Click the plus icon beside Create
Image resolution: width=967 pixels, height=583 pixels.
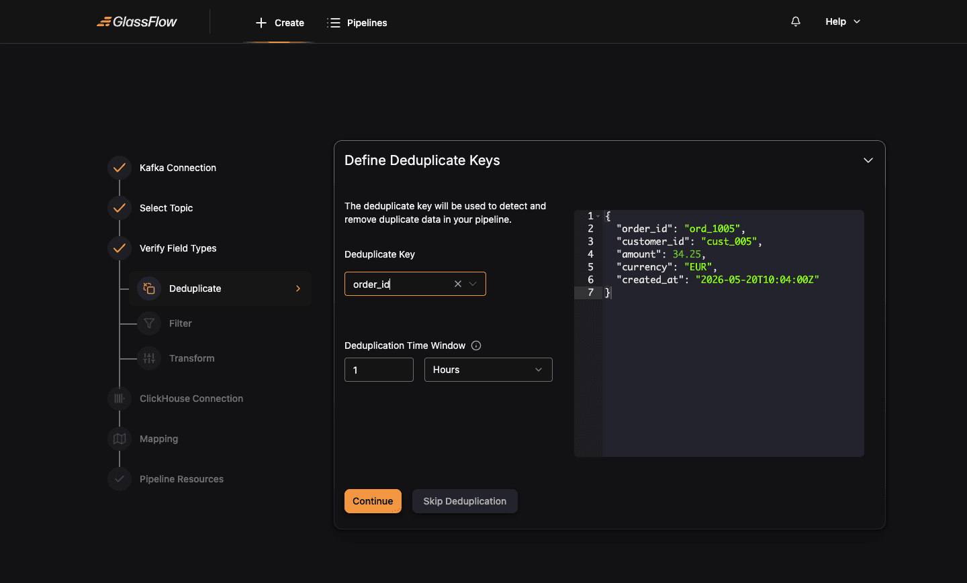(x=261, y=23)
